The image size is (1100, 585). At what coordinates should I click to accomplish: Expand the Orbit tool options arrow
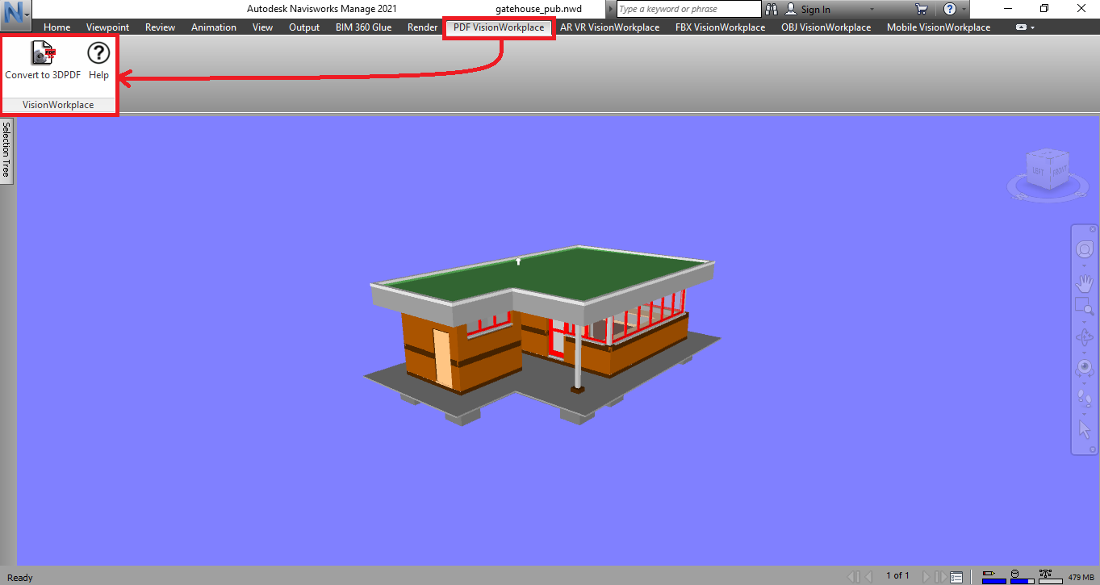click(x=1084, y=352)
